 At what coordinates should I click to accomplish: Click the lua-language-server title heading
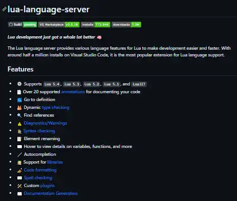point(49,9)
